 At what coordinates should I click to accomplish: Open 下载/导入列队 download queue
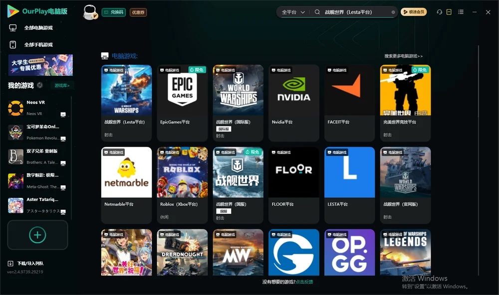coord(26,263)
